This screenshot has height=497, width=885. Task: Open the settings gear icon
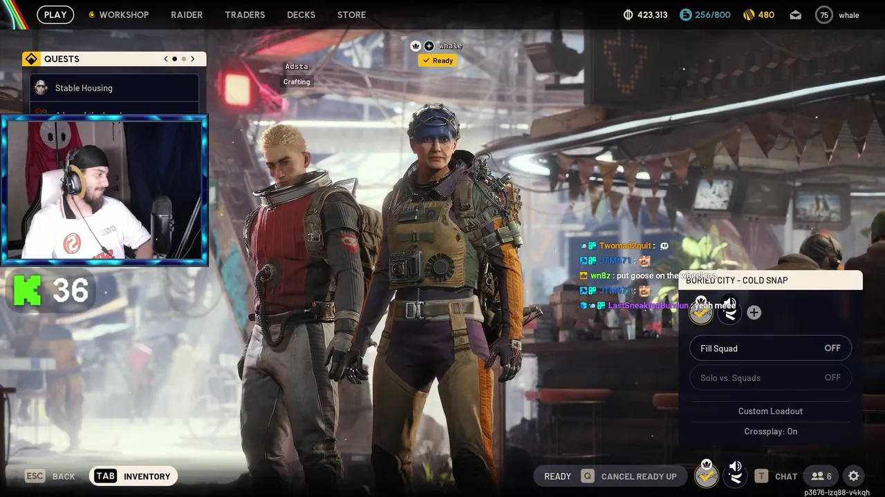tap(853, 476)
